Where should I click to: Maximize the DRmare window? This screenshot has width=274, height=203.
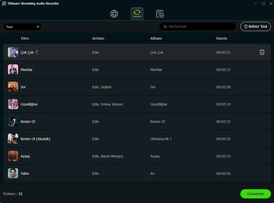tap(263, 3)
